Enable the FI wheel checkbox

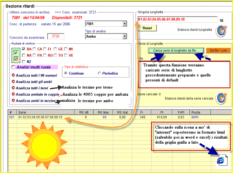45,49
